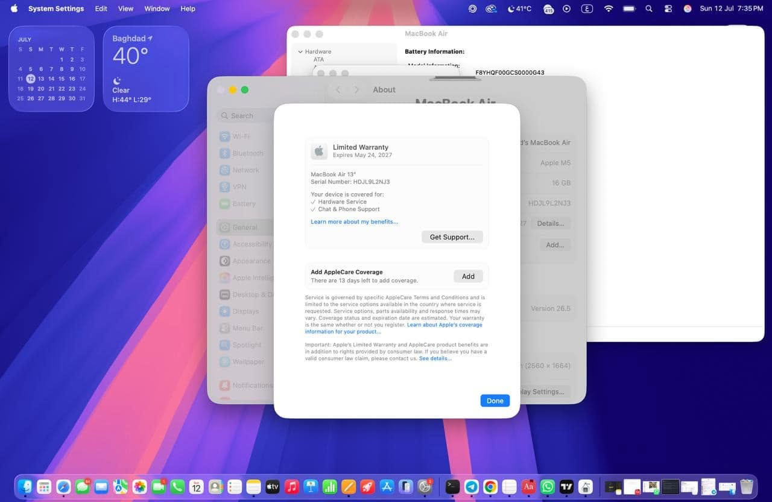Launch Google Chrome from the dock

coord(490,486)
